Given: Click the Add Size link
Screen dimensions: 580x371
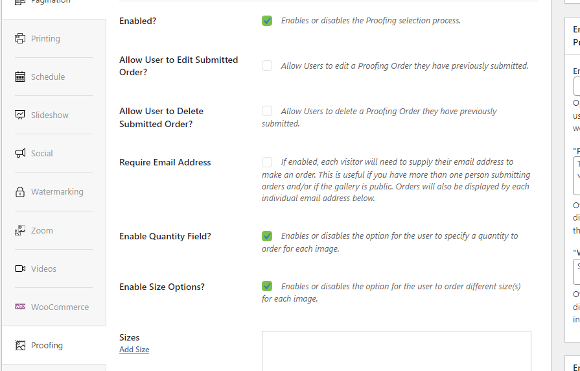Looking at the screenshot, I should [x=134, y=350].
